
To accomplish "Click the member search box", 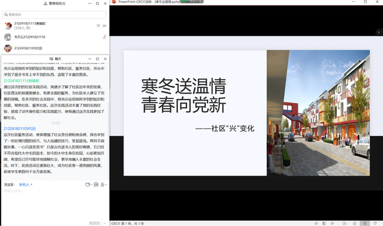I will [55, 14].
